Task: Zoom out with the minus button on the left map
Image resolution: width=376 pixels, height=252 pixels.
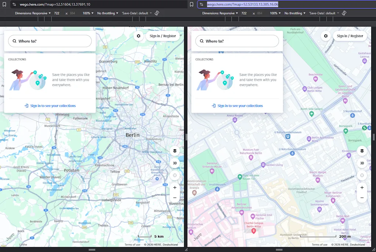Action: [175, 198]
